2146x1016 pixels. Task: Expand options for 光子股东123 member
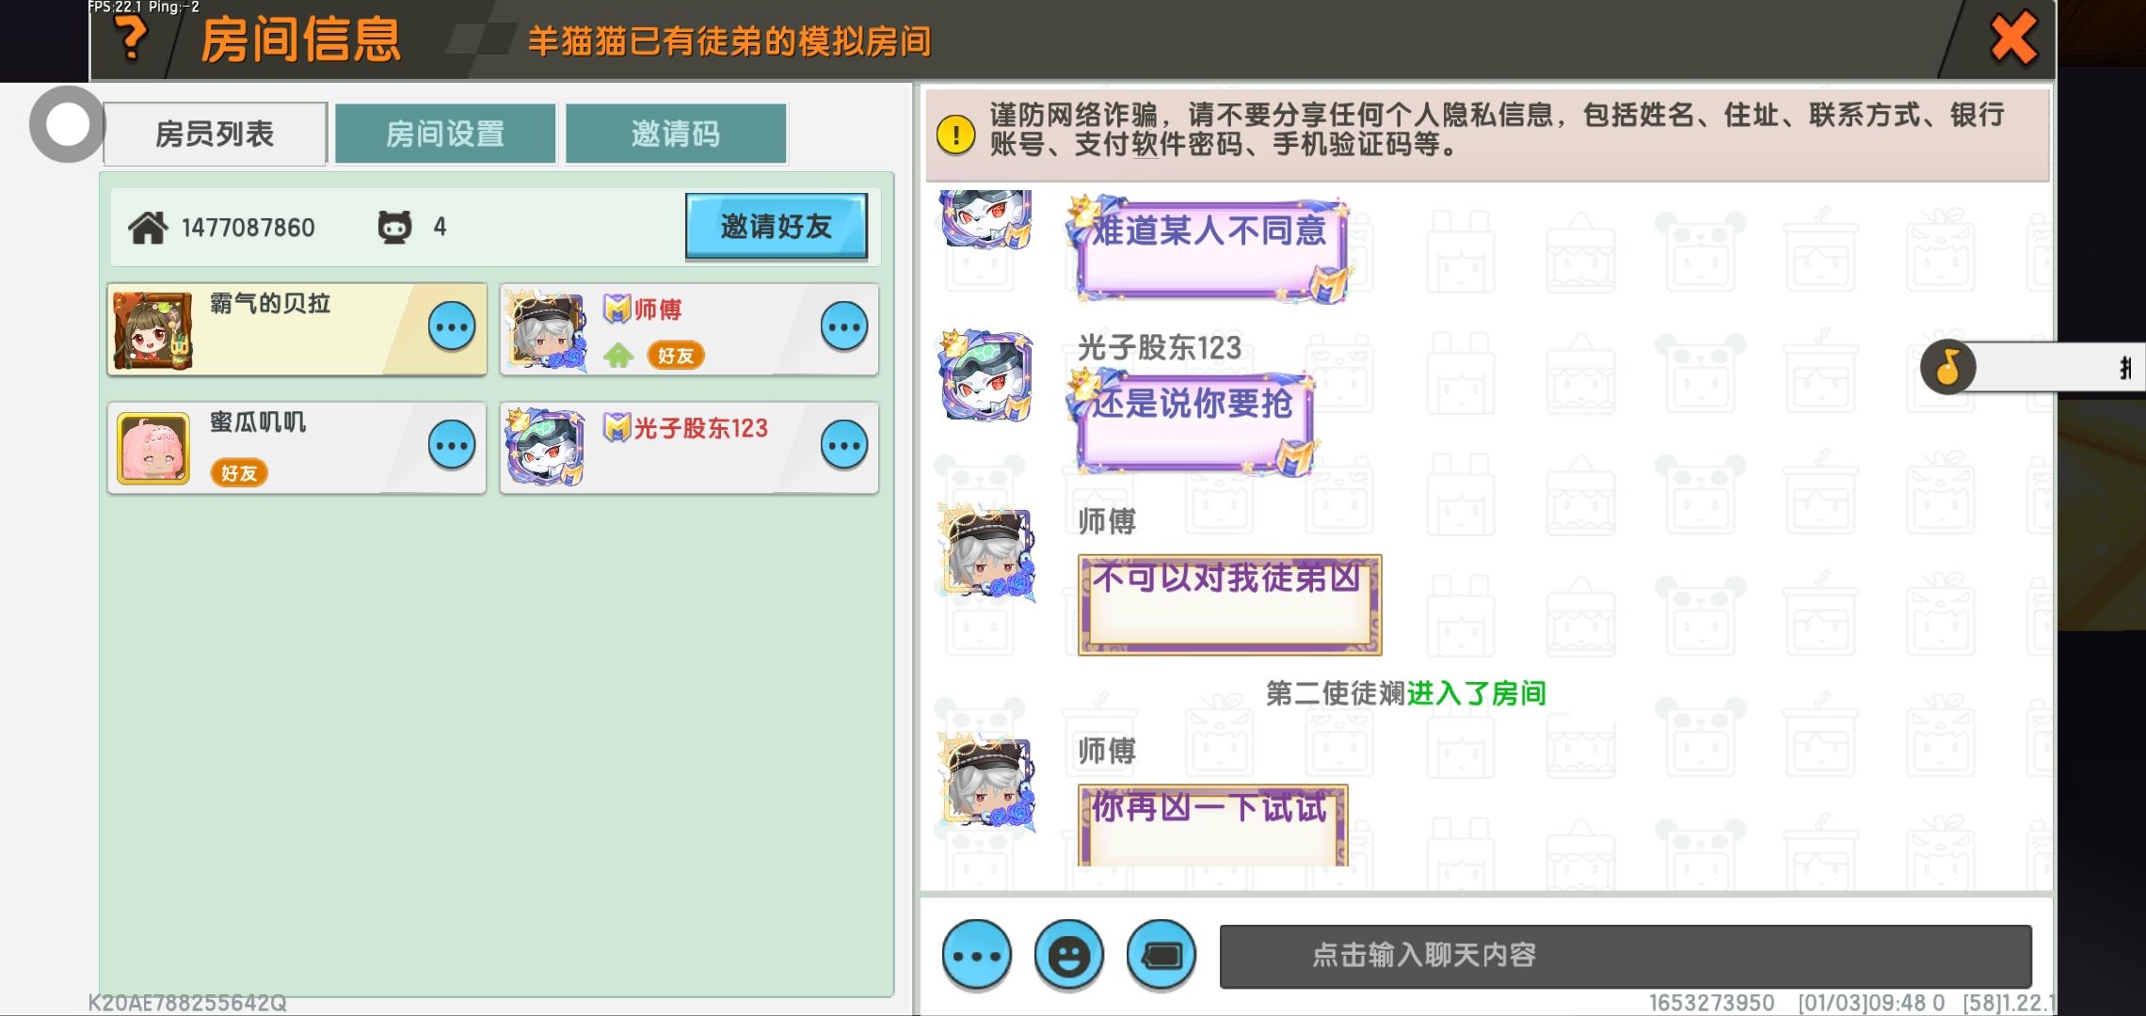tap(844, 446)
